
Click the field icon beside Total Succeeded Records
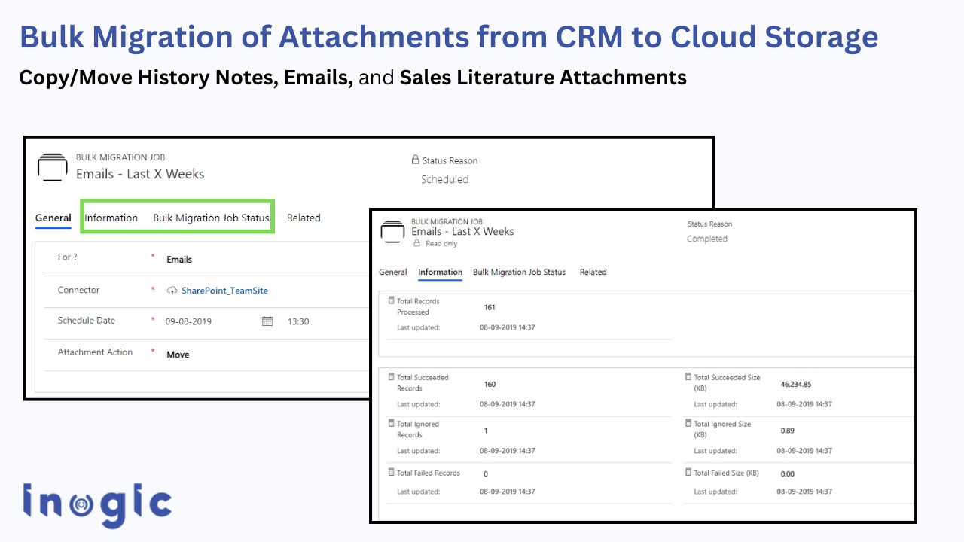[x=391, y=377]
